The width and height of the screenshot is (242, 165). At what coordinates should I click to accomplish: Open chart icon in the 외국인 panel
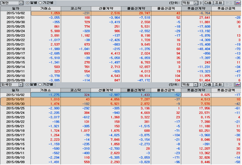pyautogui.click(x=238, y=85)
